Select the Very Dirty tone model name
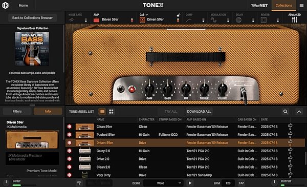This screenshot has width=307, height=187. [103, 175]
